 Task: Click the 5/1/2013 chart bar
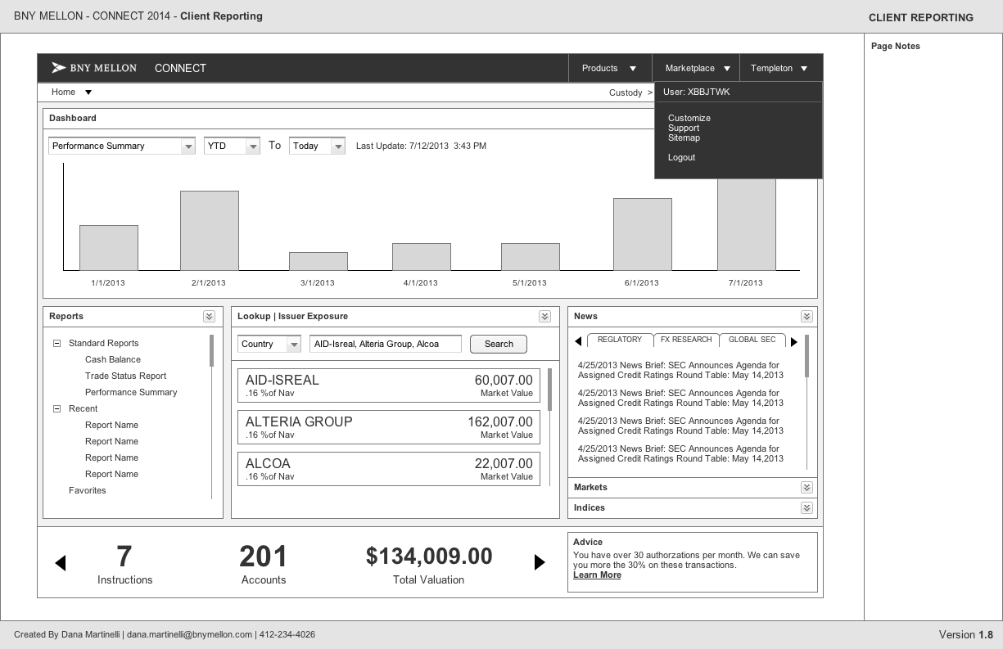[x=531, y=257]
